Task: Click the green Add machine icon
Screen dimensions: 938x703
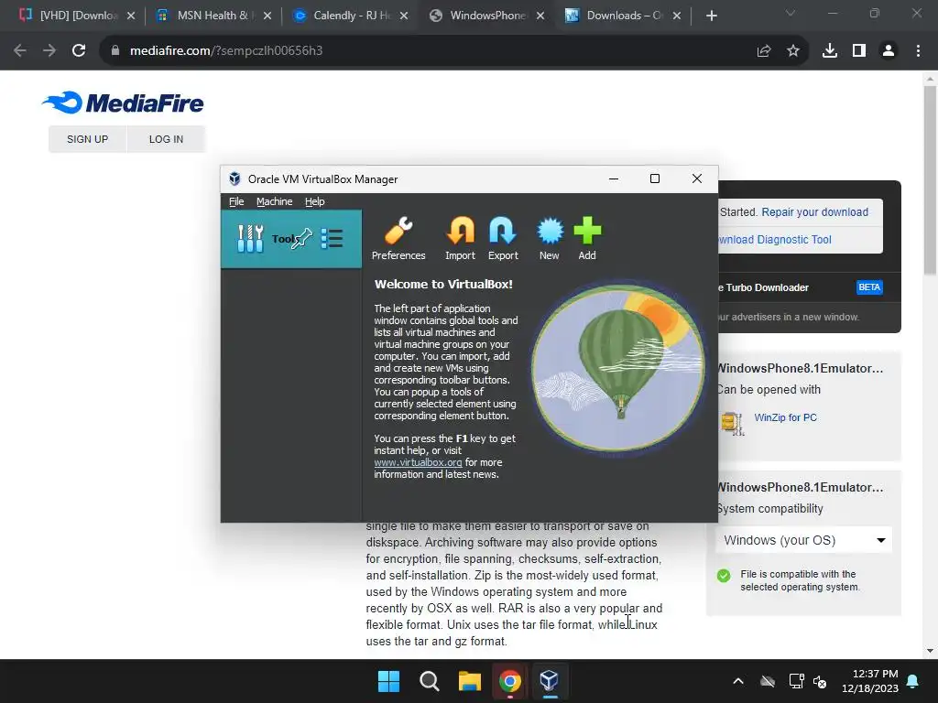Action: 587,239
